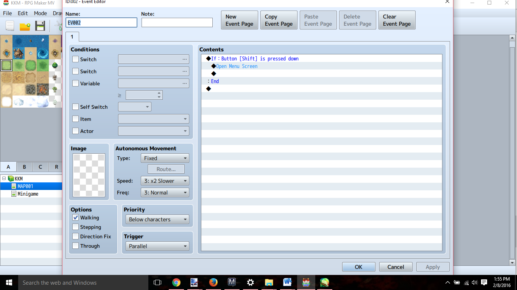Click the event Image preview box
Screen dimensions: 517x290
tap(89, 175)
